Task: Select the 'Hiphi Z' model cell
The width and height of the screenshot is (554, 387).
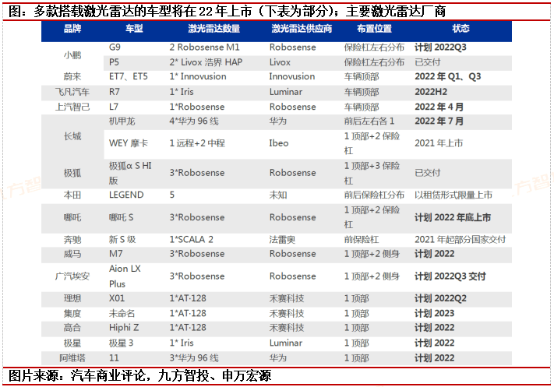Action: pos(124,328)
